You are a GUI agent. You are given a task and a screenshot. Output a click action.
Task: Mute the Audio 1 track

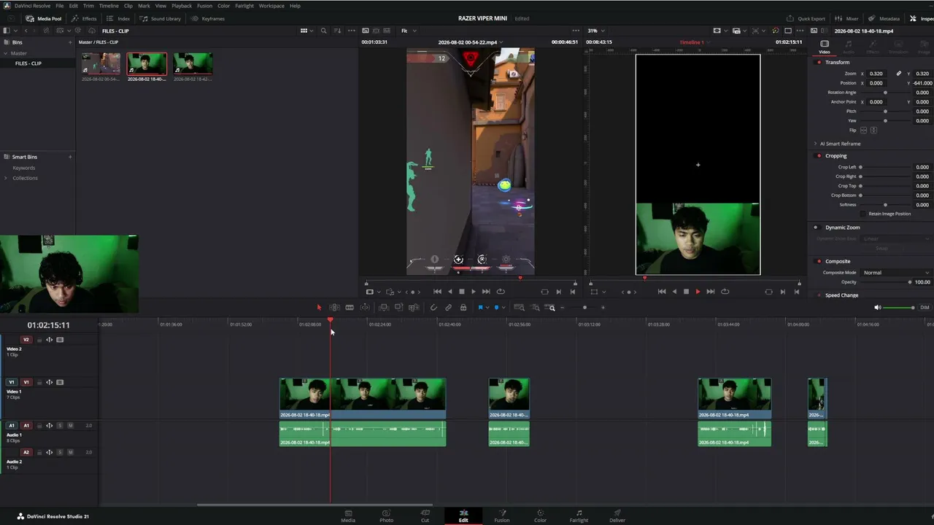[70, 425]
